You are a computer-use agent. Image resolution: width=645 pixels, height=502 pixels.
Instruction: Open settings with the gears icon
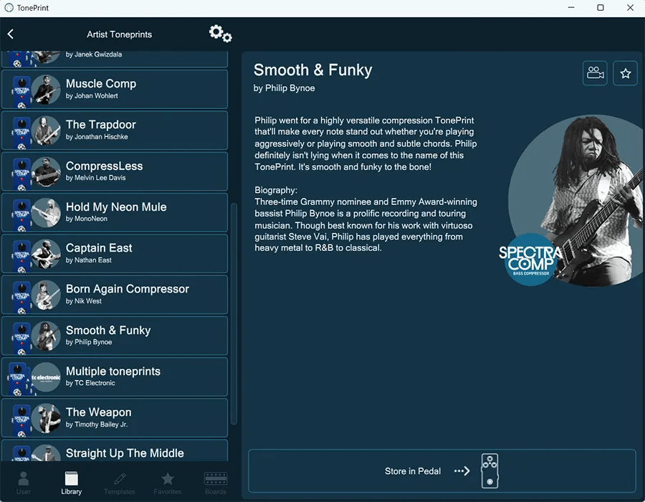click(x=220, y=34)
